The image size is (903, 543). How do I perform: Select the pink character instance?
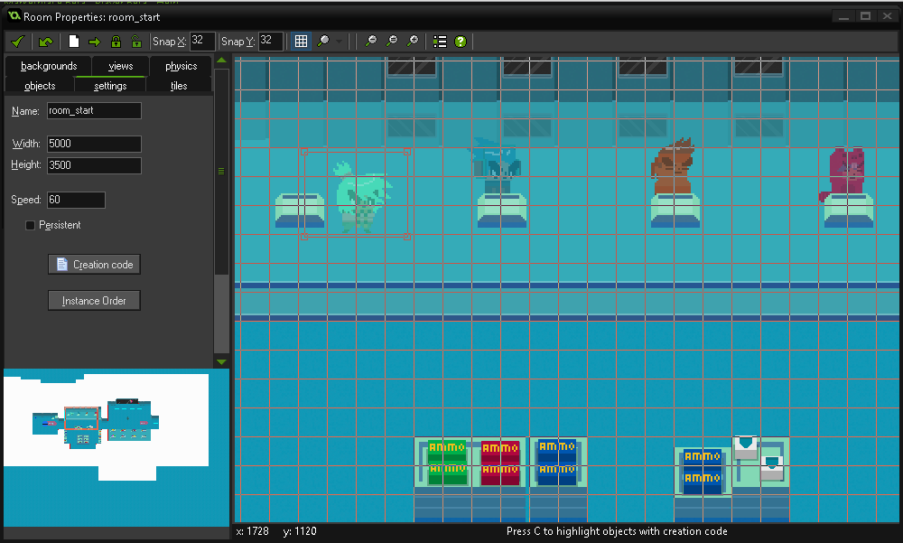click(x=843, y=172)
